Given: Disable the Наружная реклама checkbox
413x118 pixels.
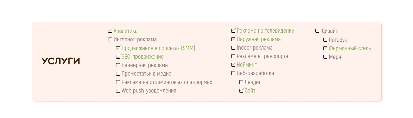Looking at the screenshot, I should coord(233,39).
